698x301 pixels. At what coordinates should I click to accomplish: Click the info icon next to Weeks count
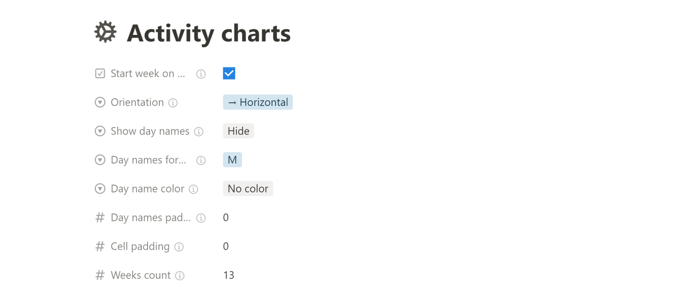point(180,275)
